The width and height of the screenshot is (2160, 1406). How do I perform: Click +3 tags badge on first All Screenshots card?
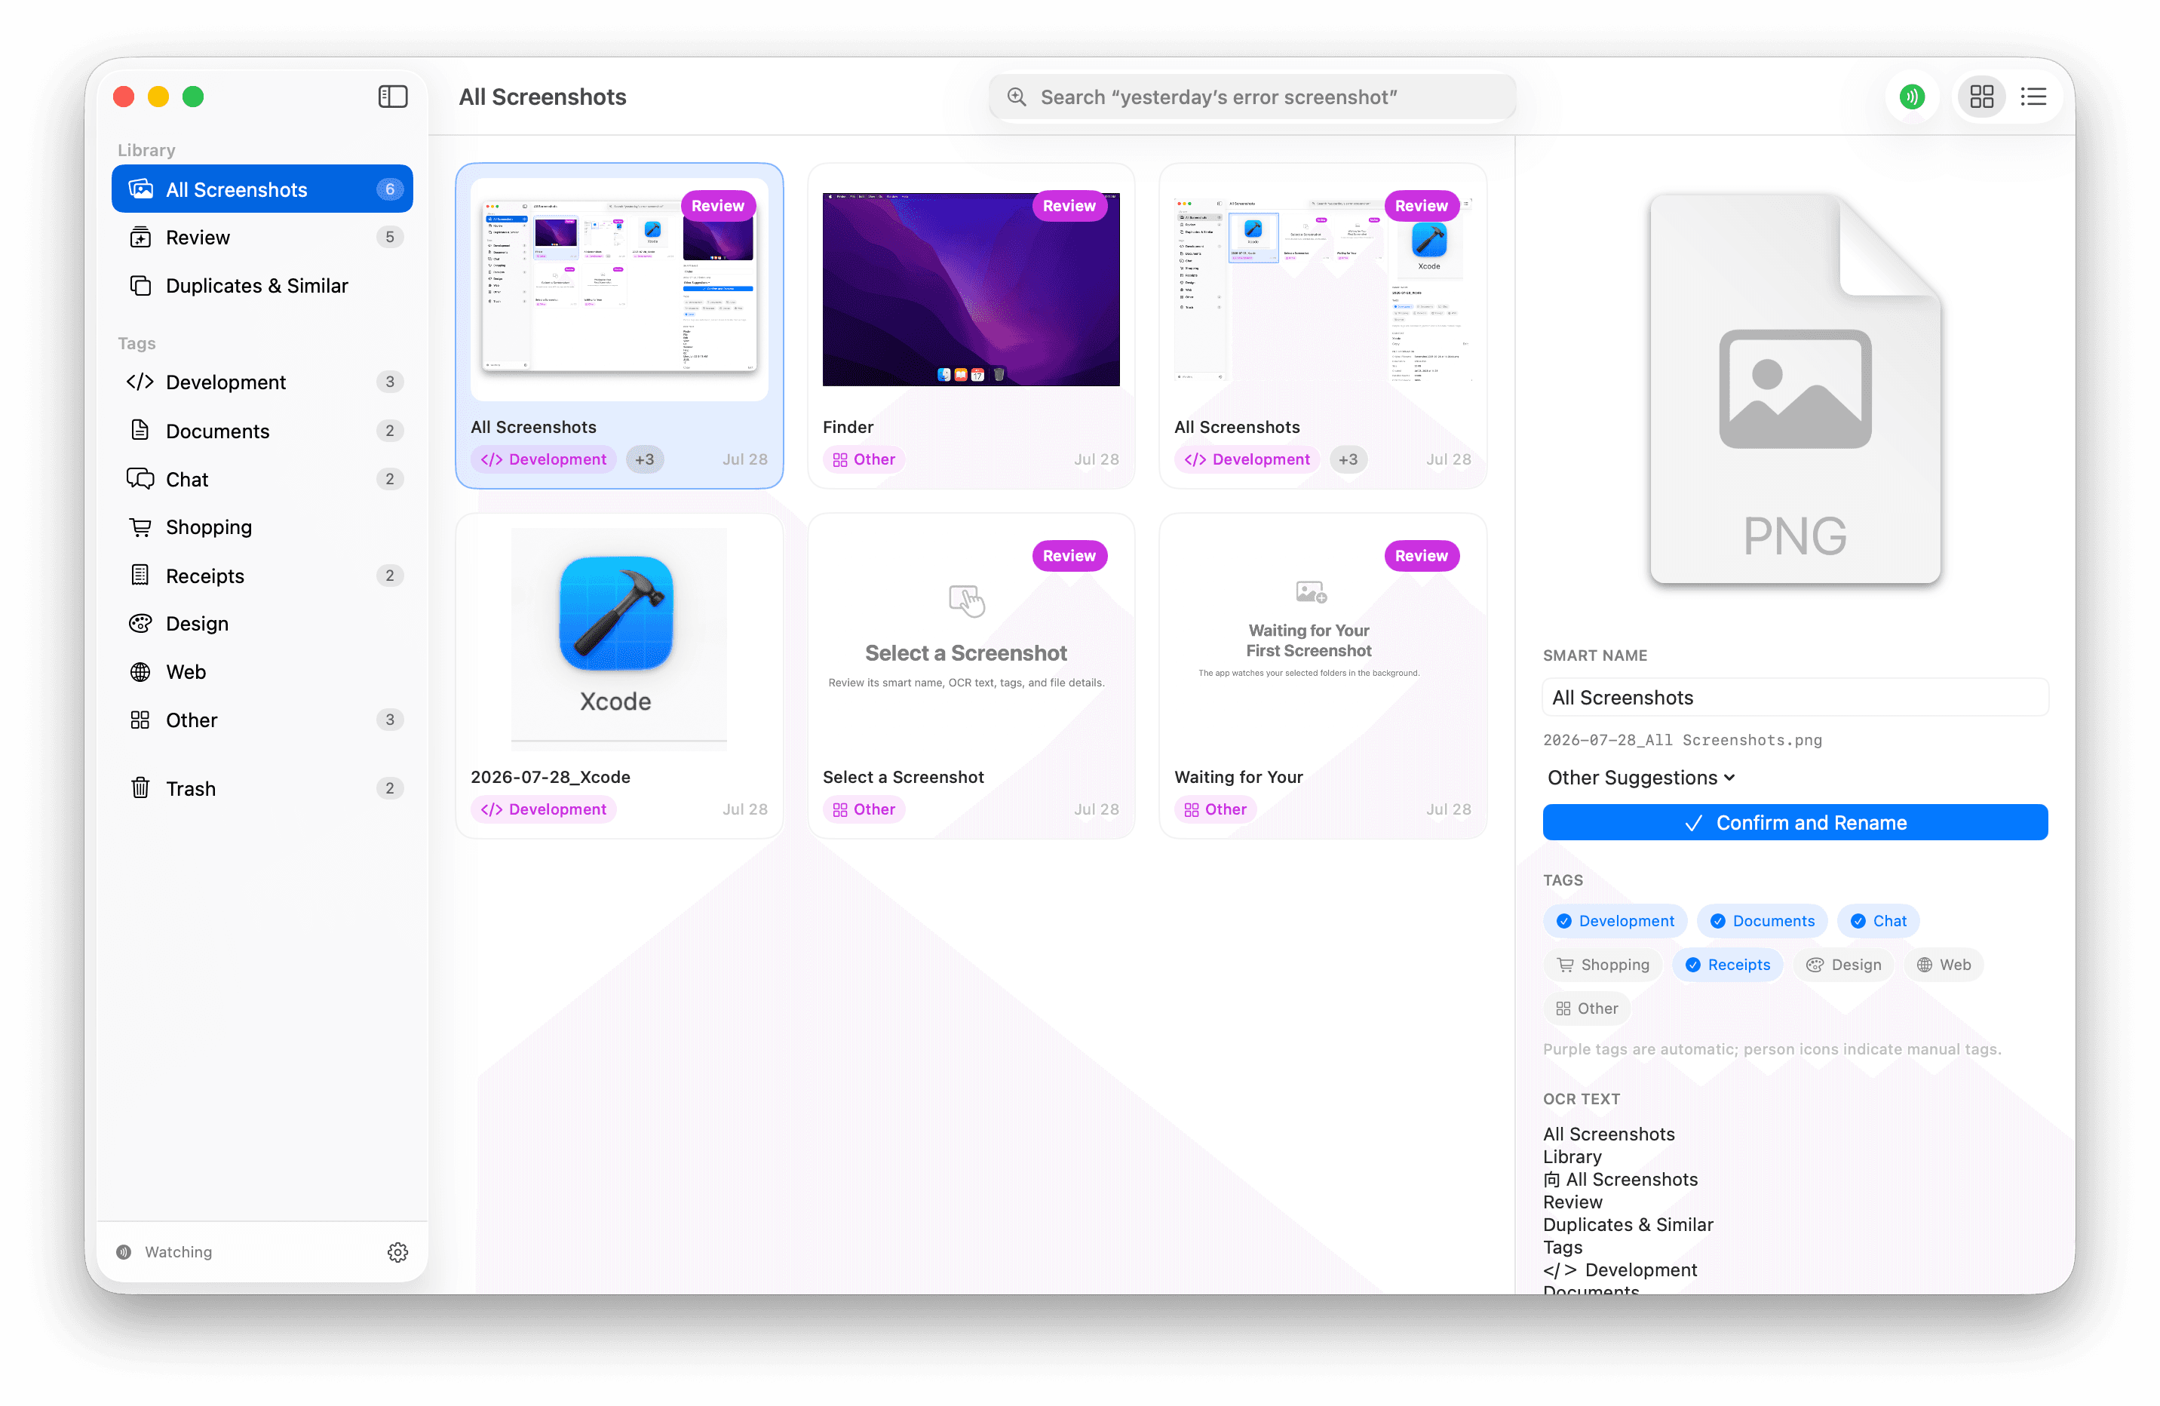(644, 459)
